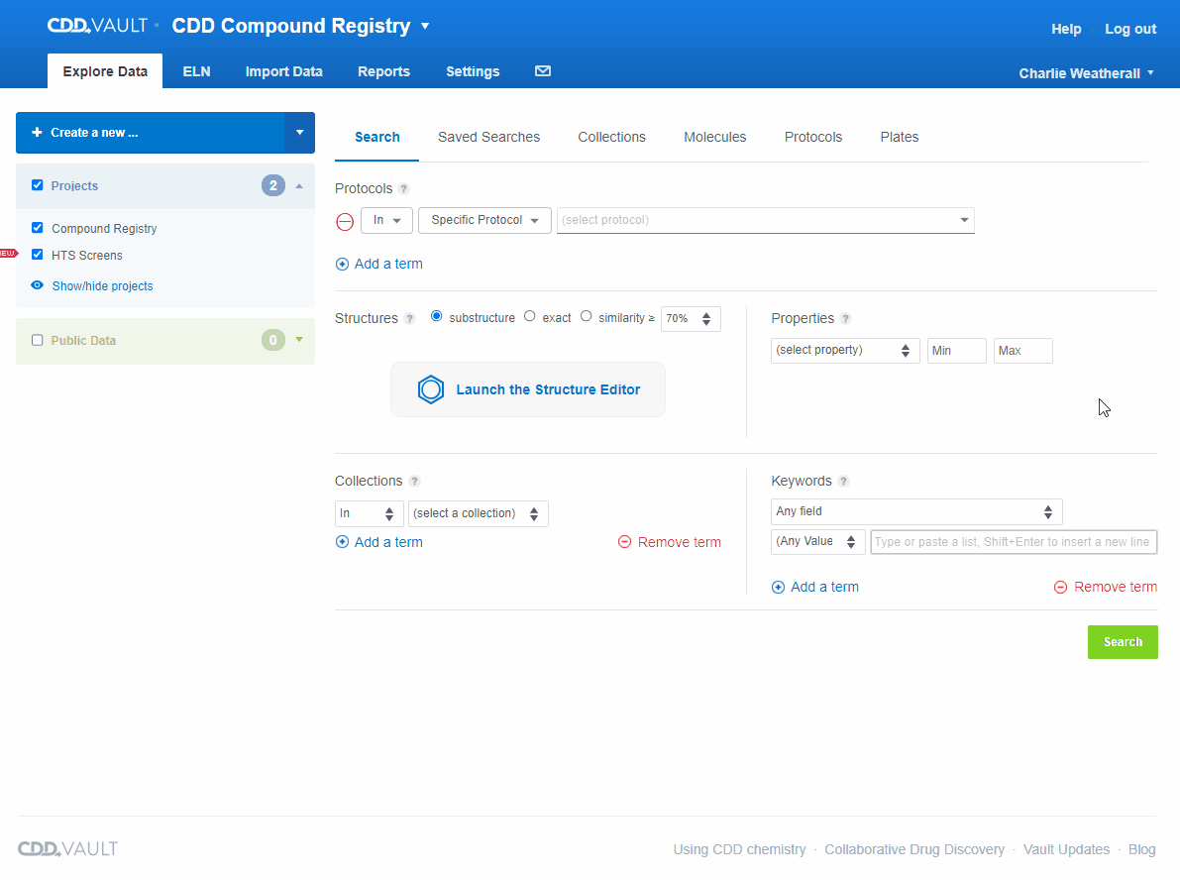
Task: Click Remove term in Keywords section
Action: click(1106, 588)
